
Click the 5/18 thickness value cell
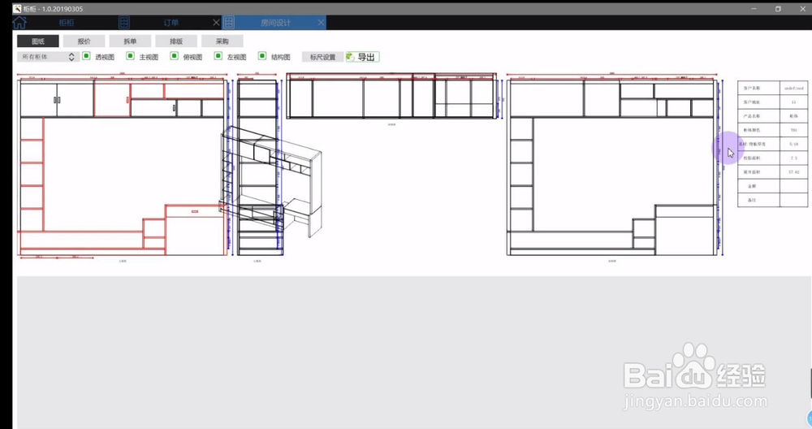(793, 144)
